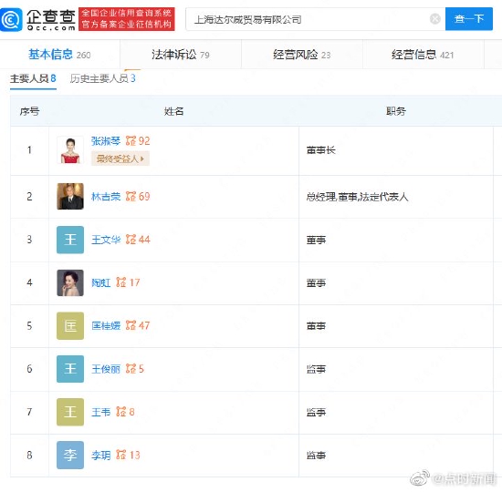This screenshot has width=502, height=492.
Task: Open 王俊丽 profile link
Action: (106, 369)
